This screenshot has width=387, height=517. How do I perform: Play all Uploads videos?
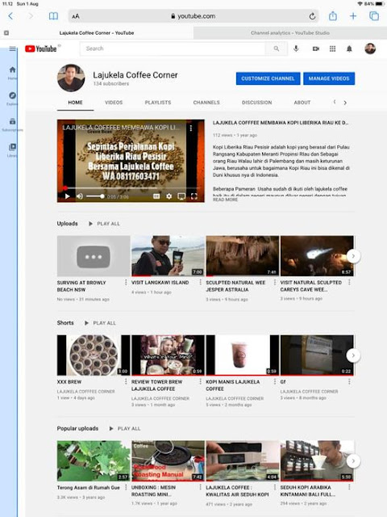104,224
